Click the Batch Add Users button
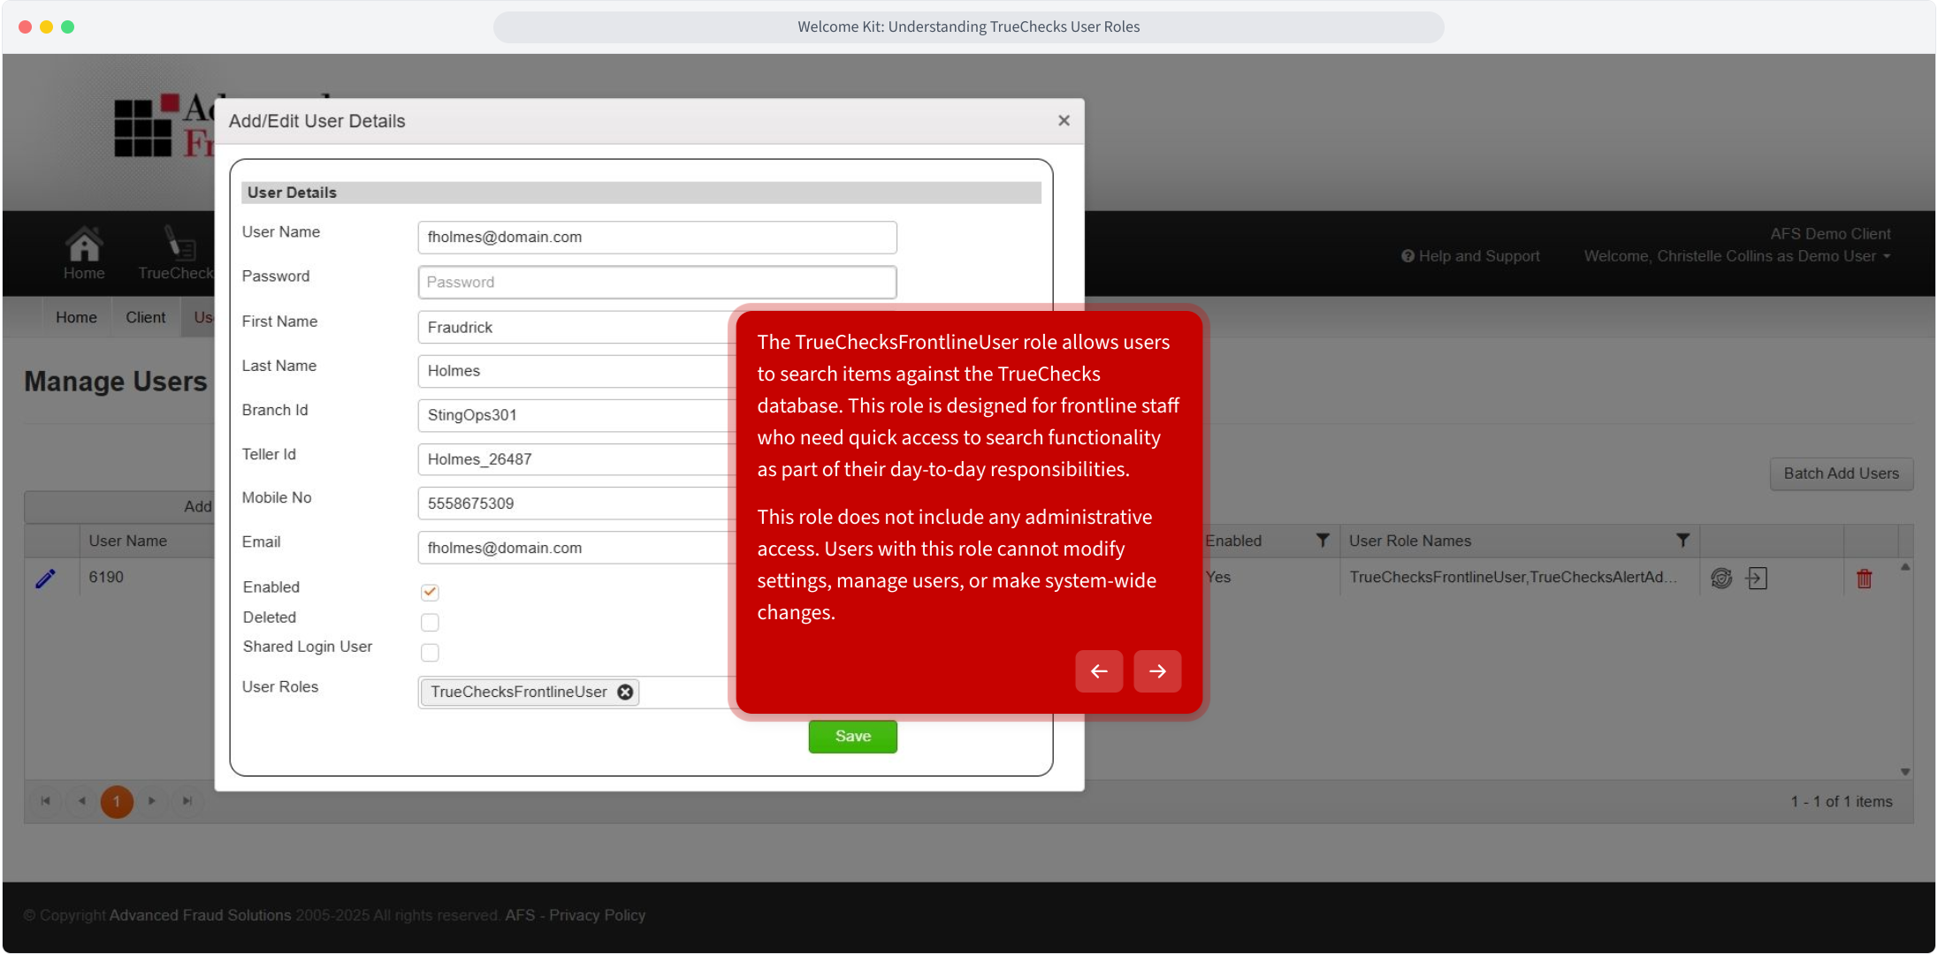 click(1842, 473)
